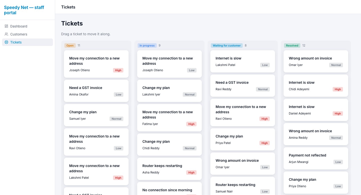
Task: Click Low badge on Joseph Otieno's In progress ticket
Action: point(192,70)
